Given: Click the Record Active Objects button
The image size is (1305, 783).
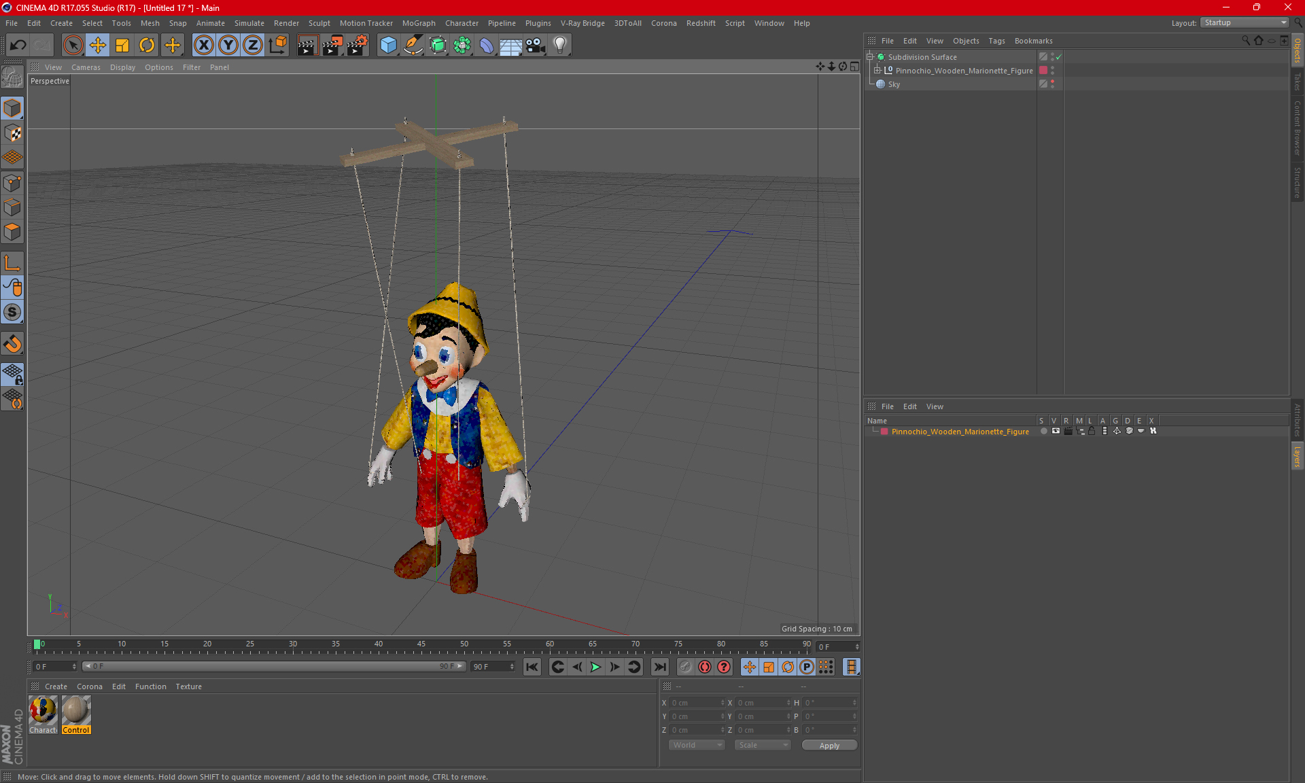Looking at the screenshot, I should click(x=685, y=667).
